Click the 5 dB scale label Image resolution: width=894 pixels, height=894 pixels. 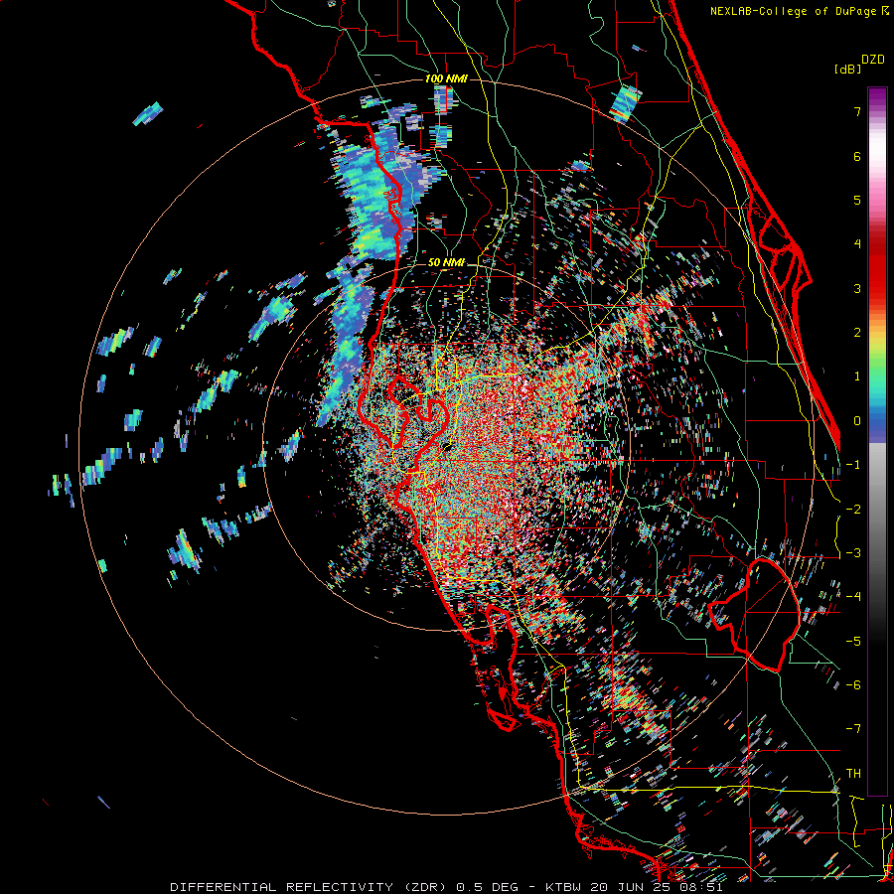[x=857, y=200]
